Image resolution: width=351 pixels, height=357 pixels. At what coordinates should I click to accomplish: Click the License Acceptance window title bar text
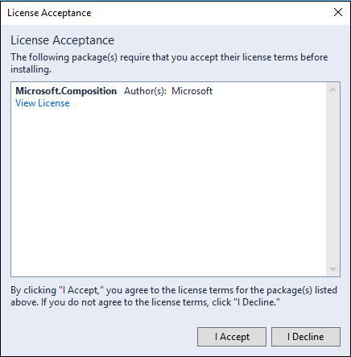point(49,13)
